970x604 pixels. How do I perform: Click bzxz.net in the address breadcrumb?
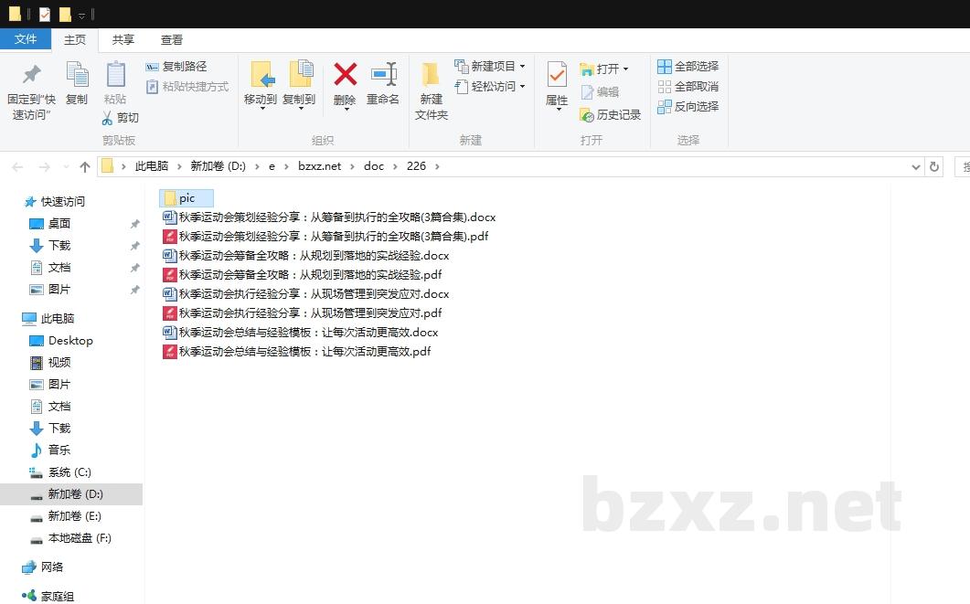[319, 166]
